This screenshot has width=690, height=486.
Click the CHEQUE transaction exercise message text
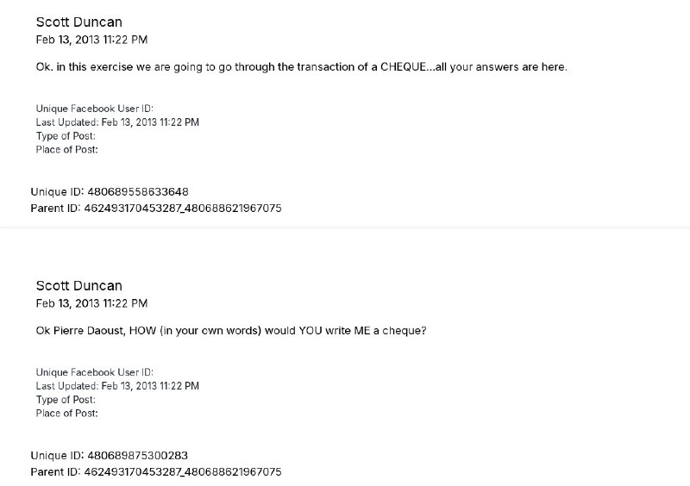click(x=301, y=67)
